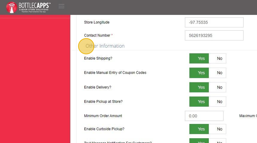Select No for Enable Pickup at Store
The height and width of the screenshot is (143, 257).
click(x=218, y=102)
